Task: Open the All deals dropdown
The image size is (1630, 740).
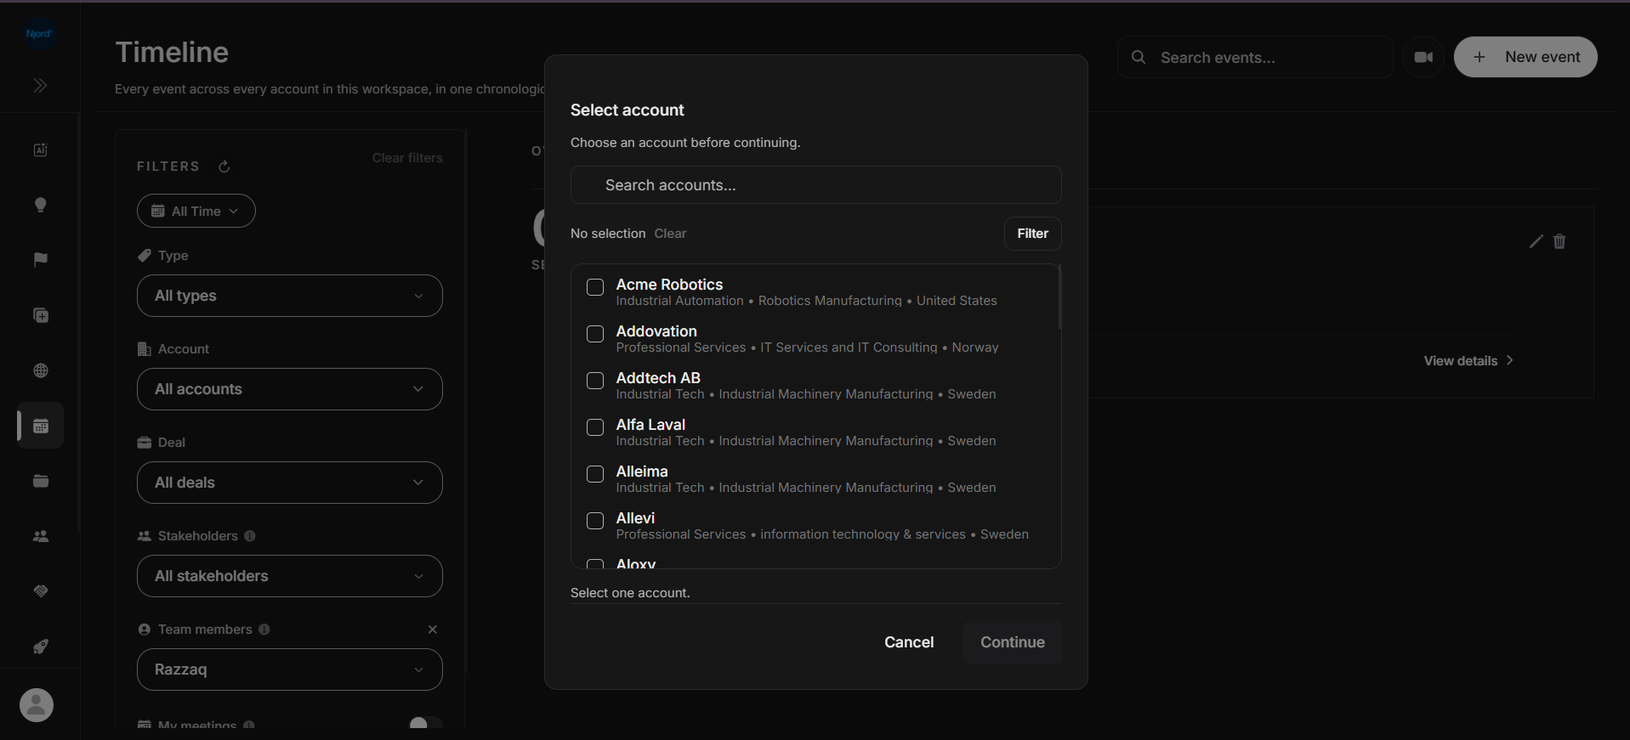Action: click(290, 483)
